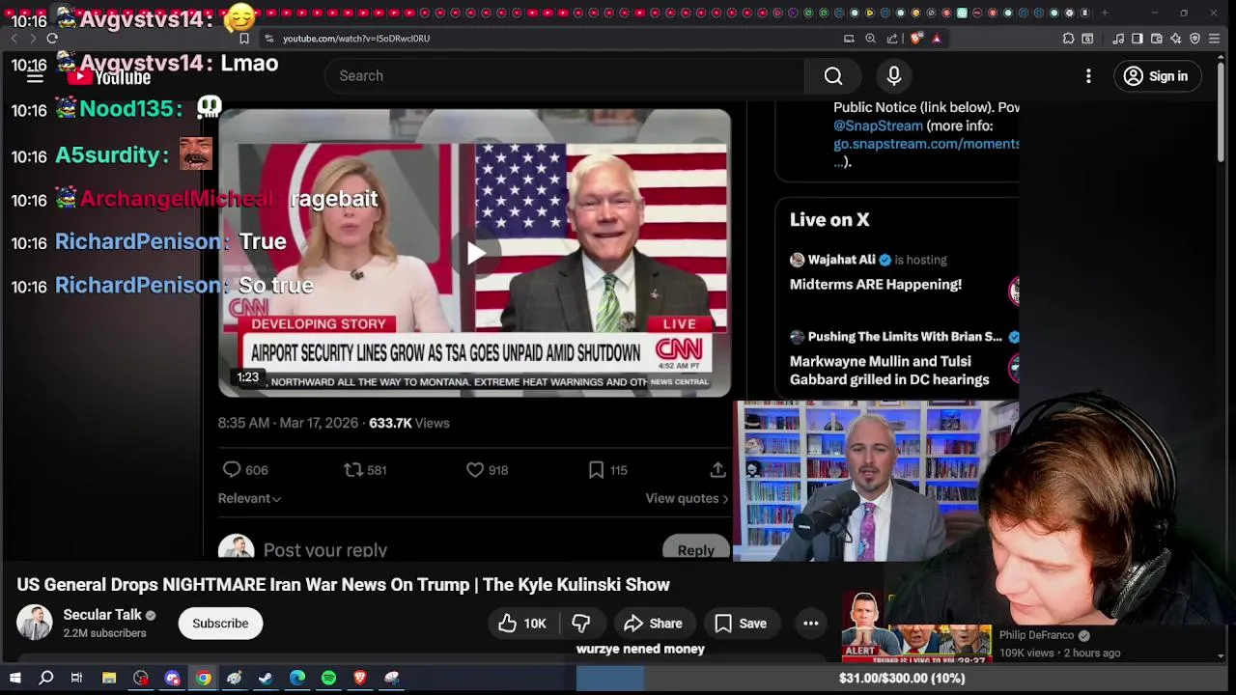Screen dimensions: 1236x695
Task: Open Windows taskbar search
Action: click(45, 679)
